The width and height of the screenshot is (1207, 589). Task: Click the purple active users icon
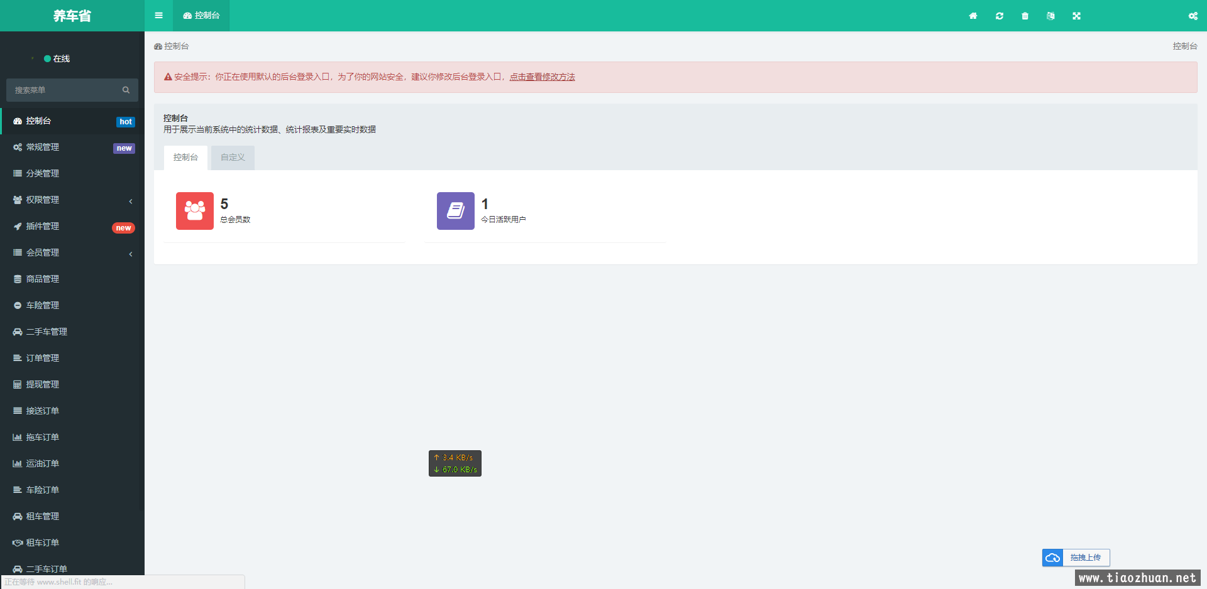point(455,211)
